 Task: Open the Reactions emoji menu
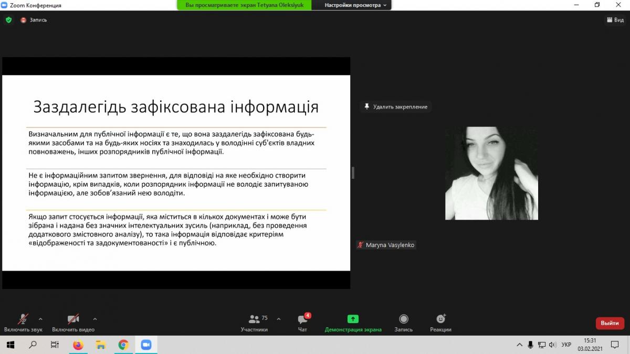[440, 319]
